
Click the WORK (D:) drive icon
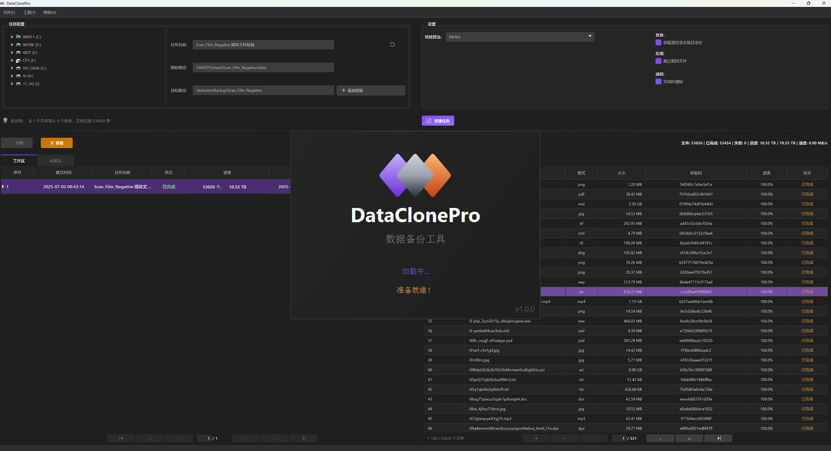pyautogui.click(x=18, y=45)
